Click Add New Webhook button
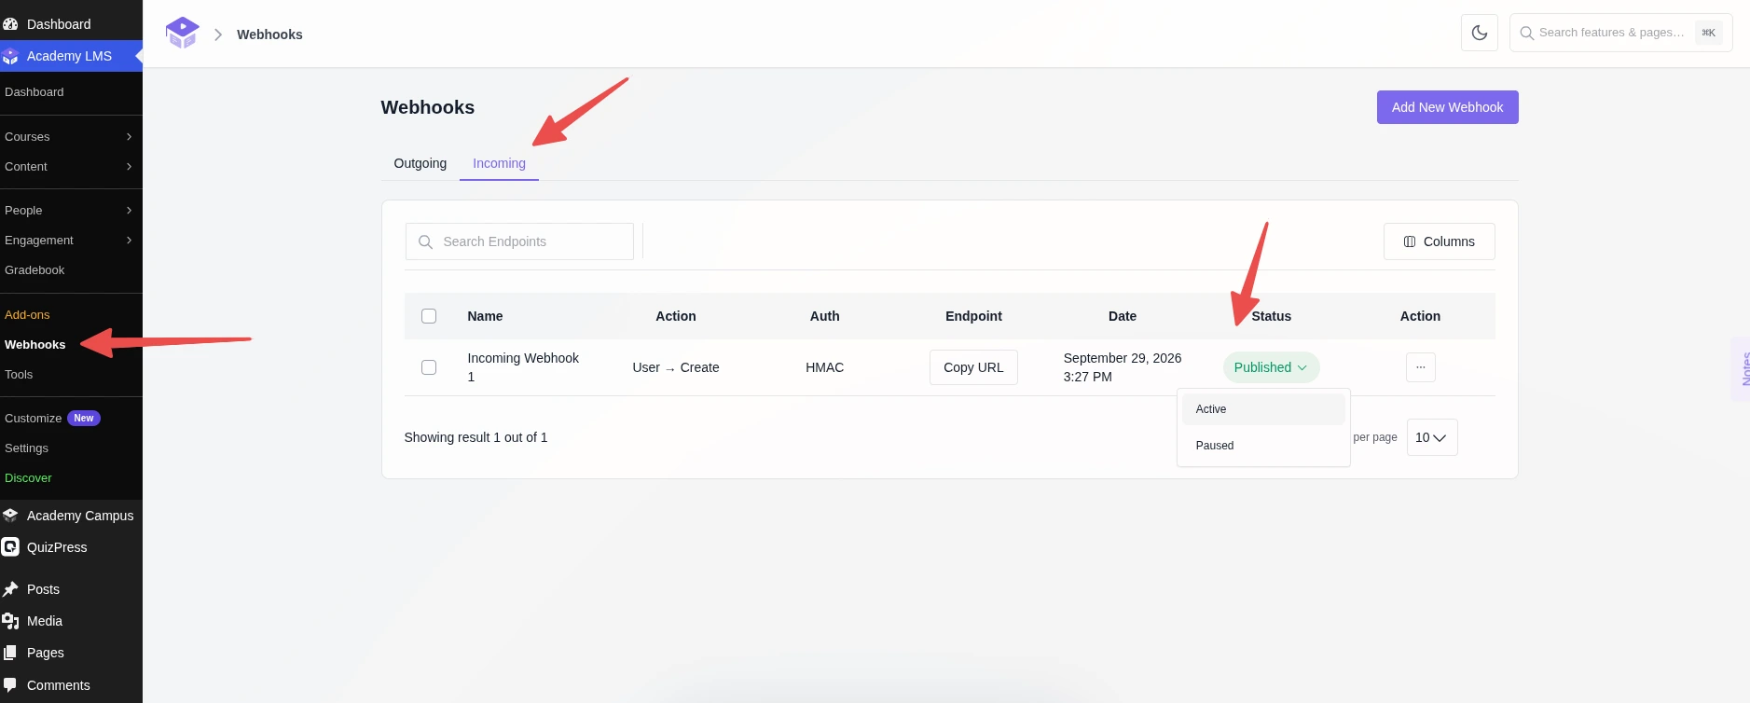Screen dimensions: 1750x703 click(x=1447, y=107)
